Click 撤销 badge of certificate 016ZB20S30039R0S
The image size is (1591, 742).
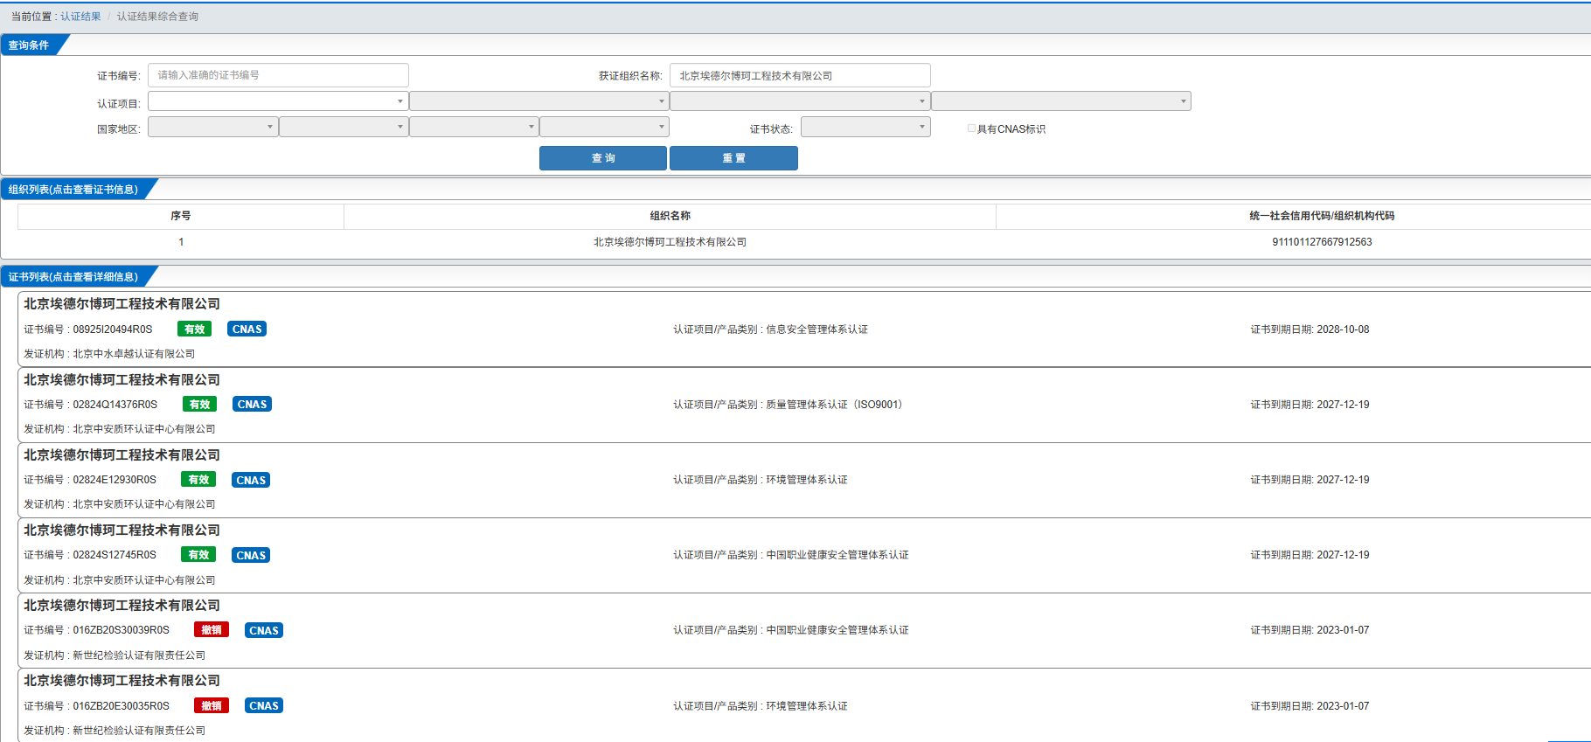tap(212, 630)
